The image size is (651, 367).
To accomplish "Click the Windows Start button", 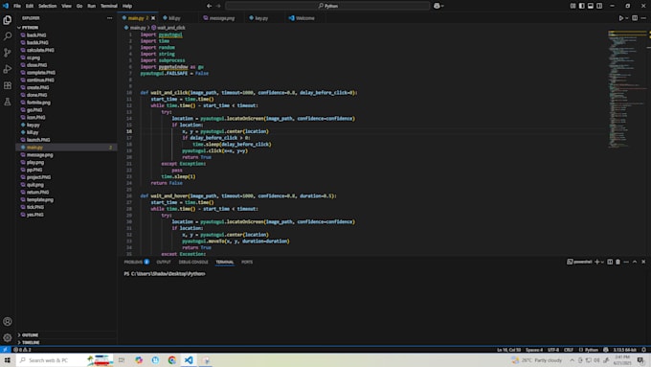I will coord(7,360).
